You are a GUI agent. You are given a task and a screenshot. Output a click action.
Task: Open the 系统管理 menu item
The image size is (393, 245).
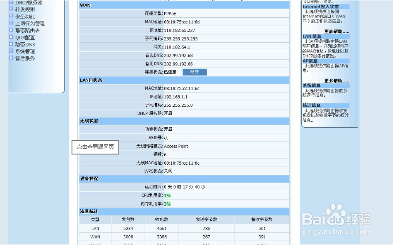[25, 51]
